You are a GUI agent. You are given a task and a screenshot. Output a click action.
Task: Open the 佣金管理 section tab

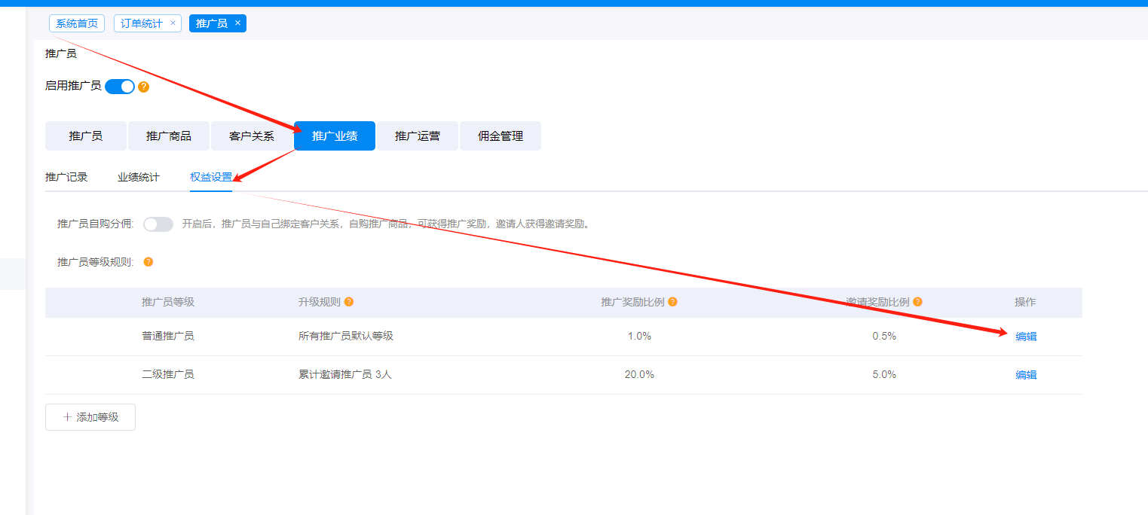point(501,136)
